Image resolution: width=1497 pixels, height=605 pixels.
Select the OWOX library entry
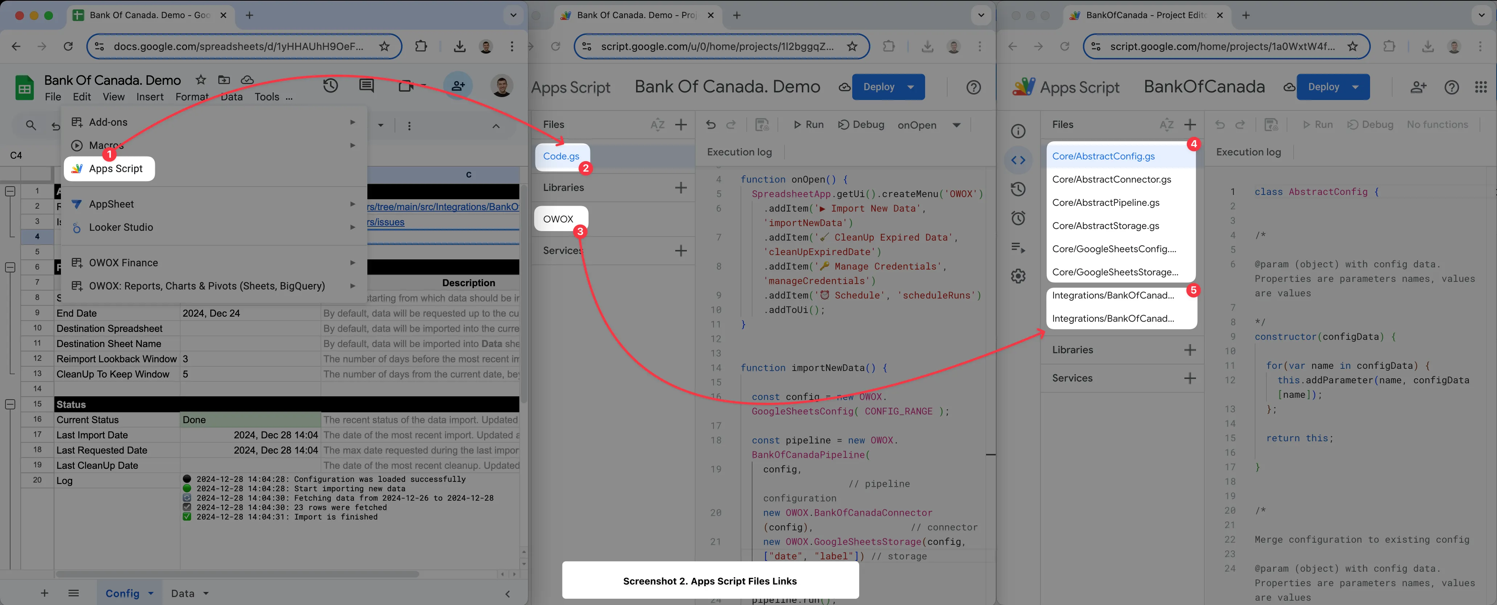pyautogui.click(x=559, y=219)
